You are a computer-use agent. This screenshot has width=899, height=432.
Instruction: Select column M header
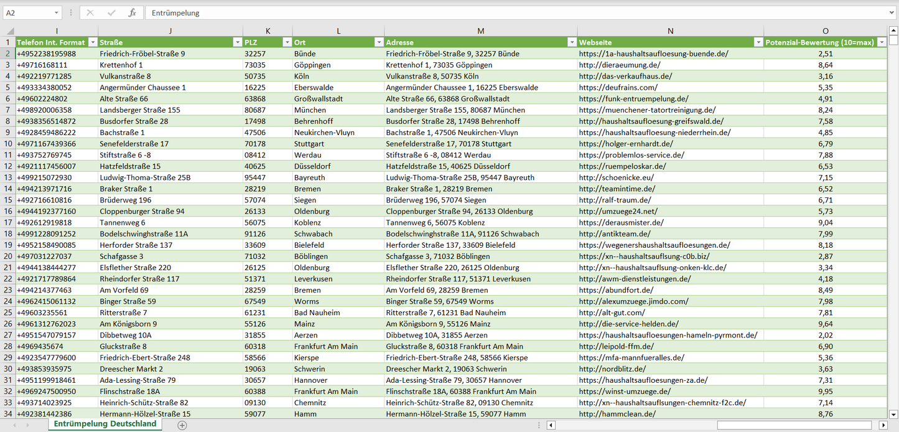coord(480,31)
